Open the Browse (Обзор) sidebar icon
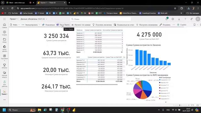The width and height of the screenshot is (201, 113). 4,40
